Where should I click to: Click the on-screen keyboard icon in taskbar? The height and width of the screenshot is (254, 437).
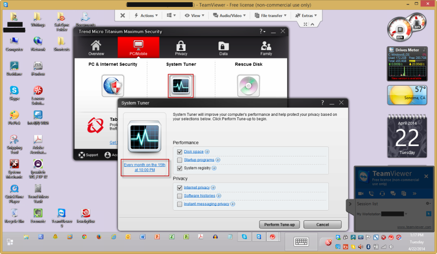[302, 241]
